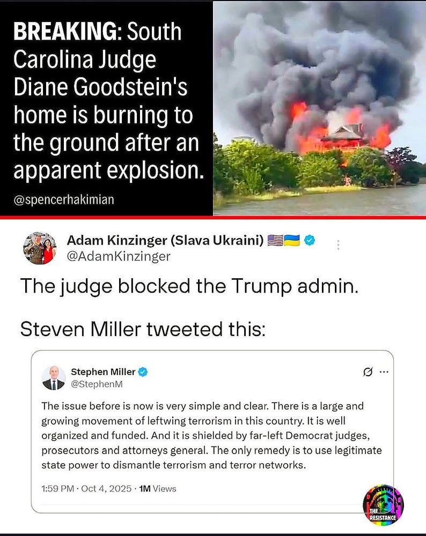Viewport: 426px width, 536px height.
Task: Click Adam Kinzinger's blue verified badge
Action: (310, 241)
